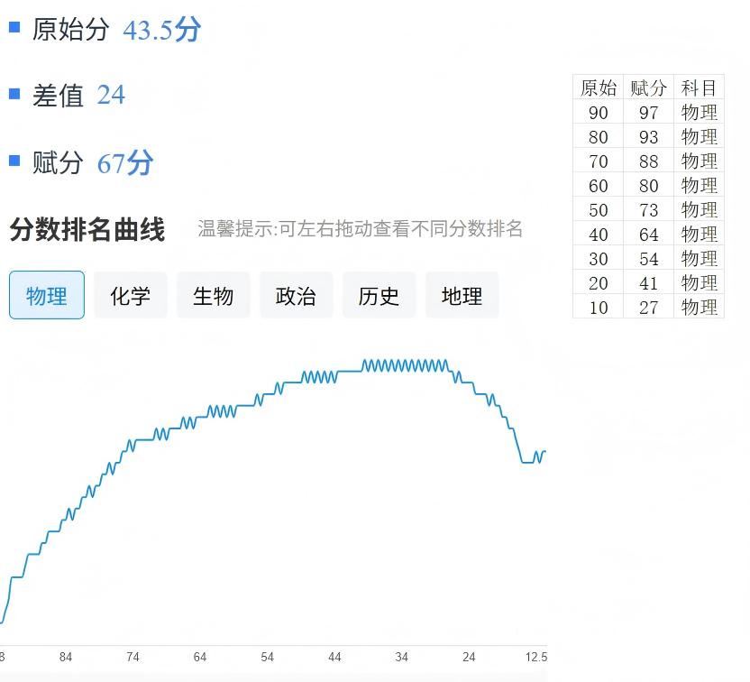Click the 44 label on chart axis
The image size is (750, 682).
(334, 657)
